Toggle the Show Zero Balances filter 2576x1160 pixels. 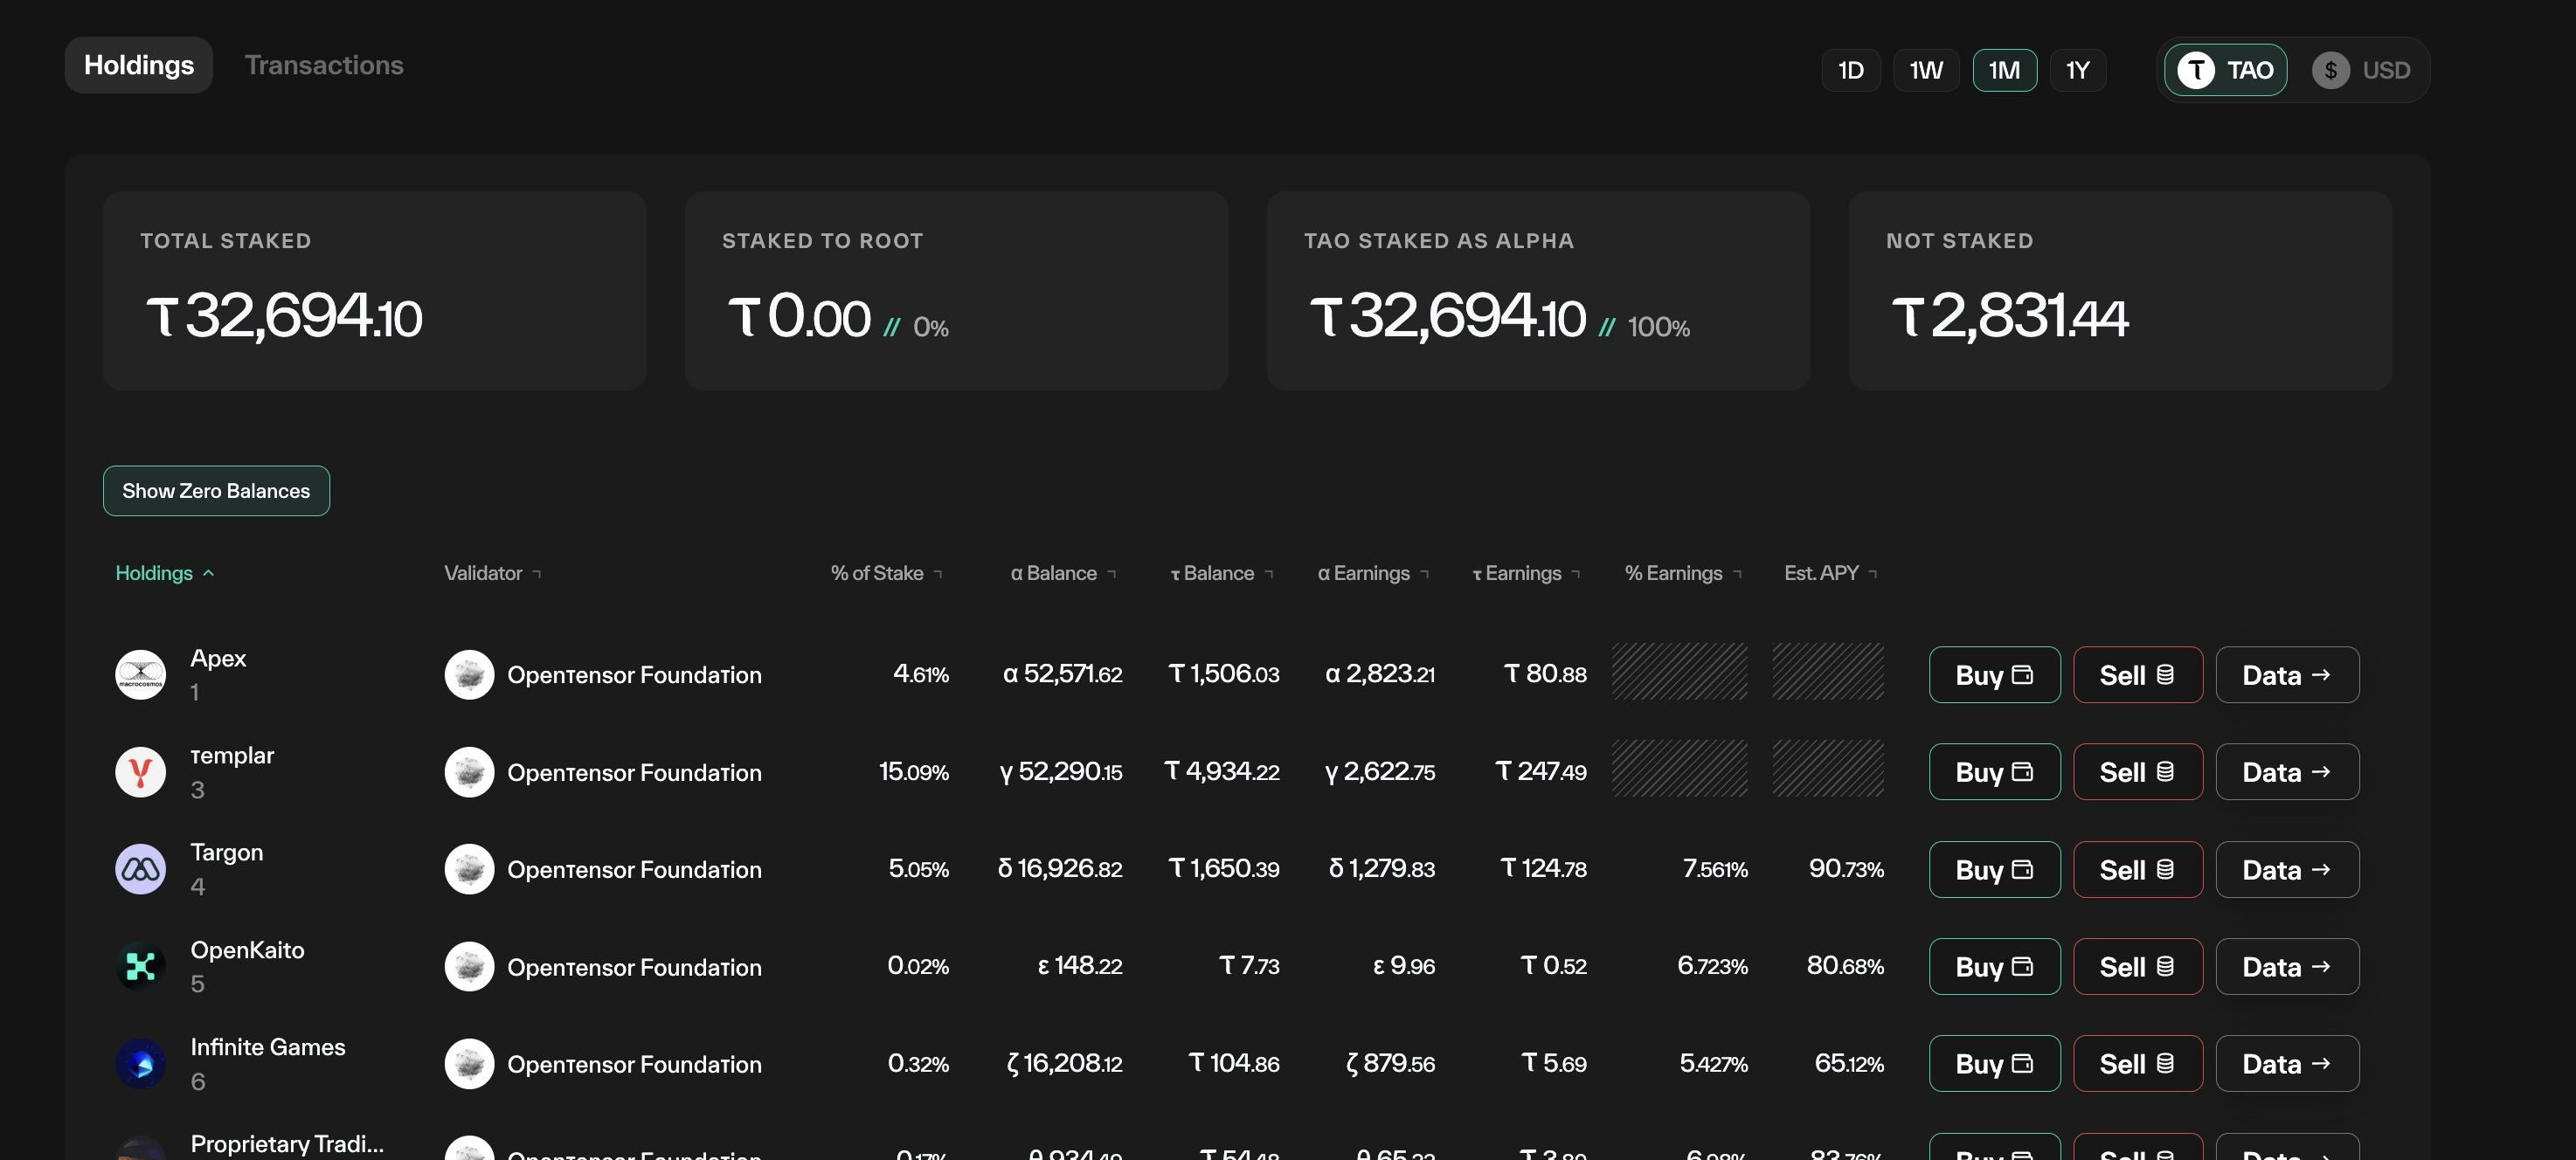(x=216, y=491)
